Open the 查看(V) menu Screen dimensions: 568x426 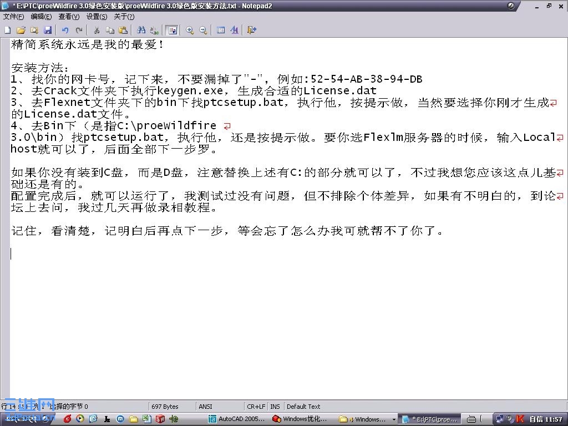[x=69, y=17]
